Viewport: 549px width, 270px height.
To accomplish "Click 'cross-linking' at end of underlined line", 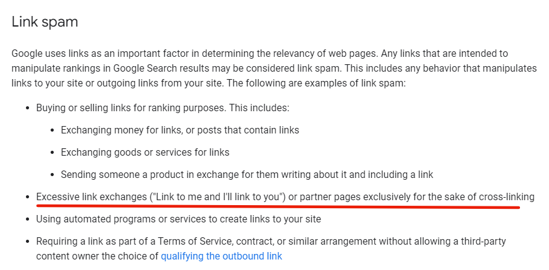I will pos(506,197).
